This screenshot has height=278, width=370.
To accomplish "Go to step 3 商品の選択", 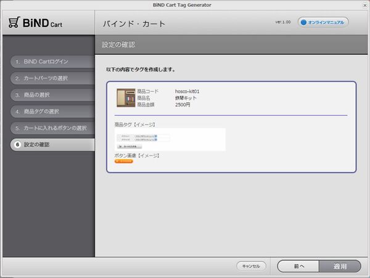I will pos(52,95).
